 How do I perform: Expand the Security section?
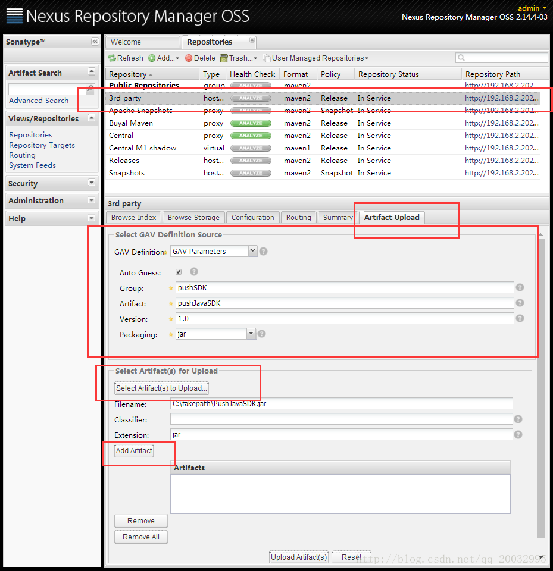(x=92, y=182)
